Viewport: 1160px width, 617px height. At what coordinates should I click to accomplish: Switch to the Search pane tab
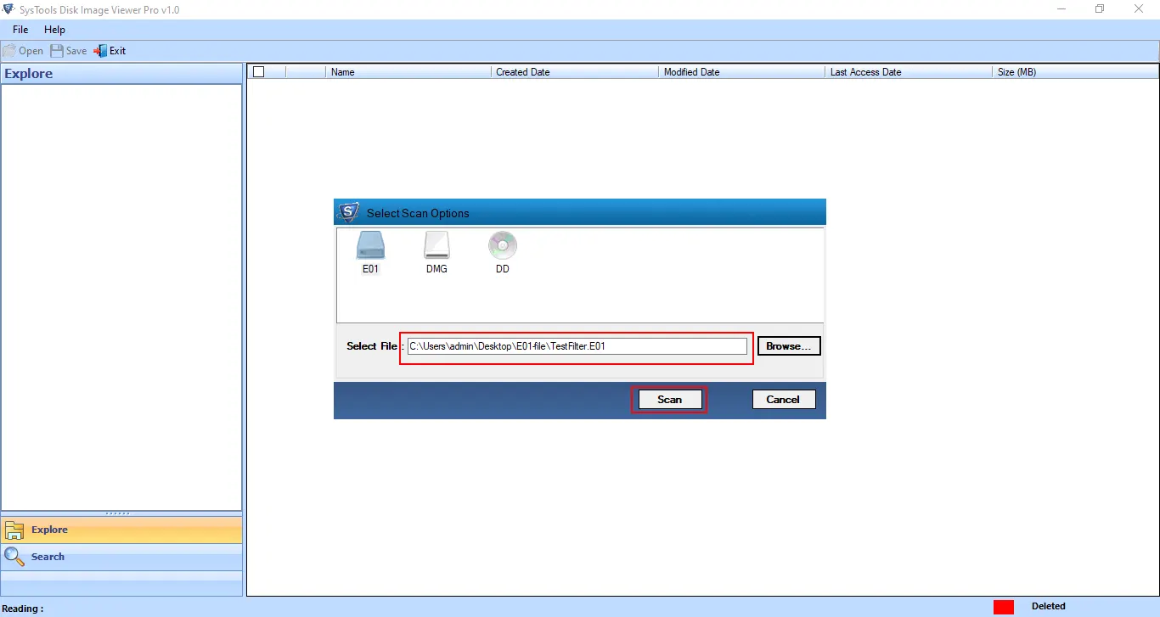pyautogui.click(x=121, y=557)
